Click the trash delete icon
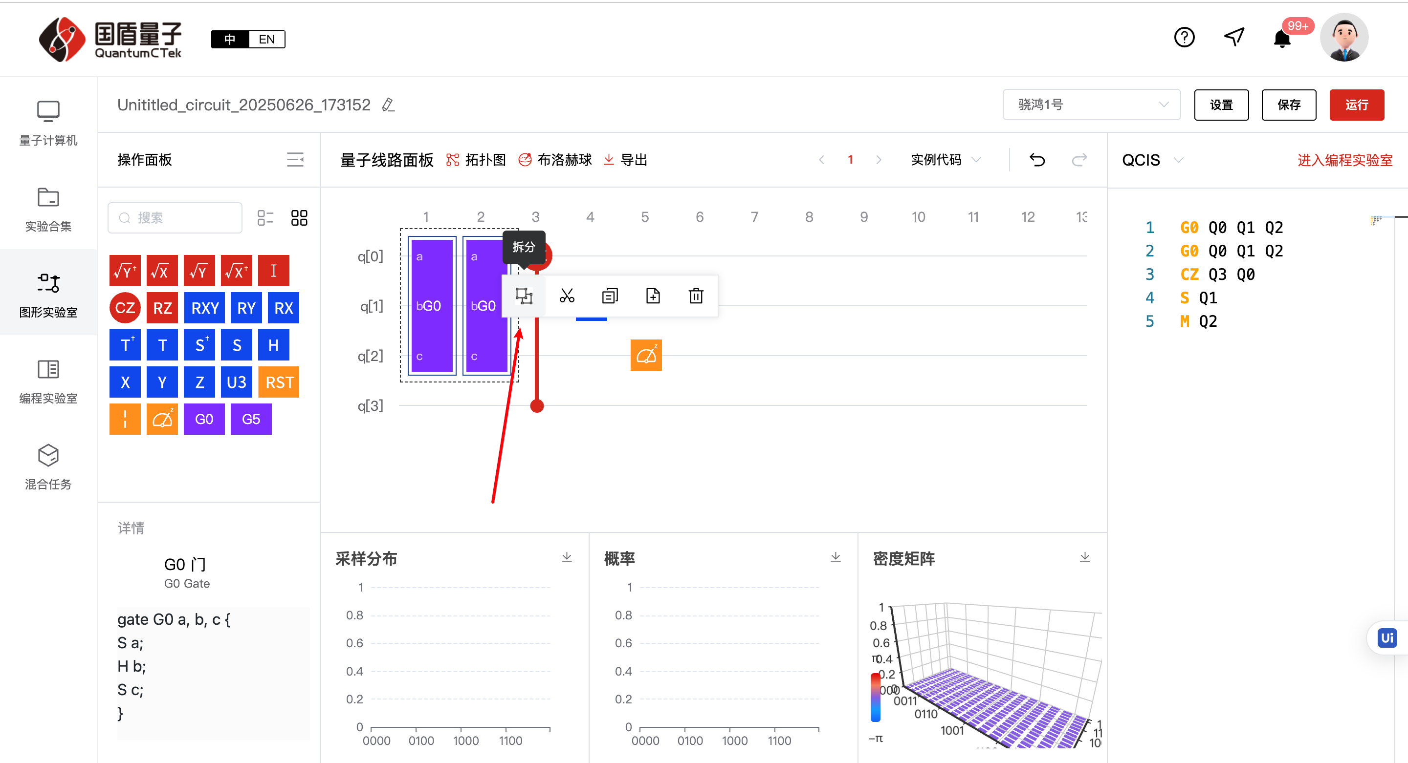This screenshot has height=763, width=1408. point(696,296)
